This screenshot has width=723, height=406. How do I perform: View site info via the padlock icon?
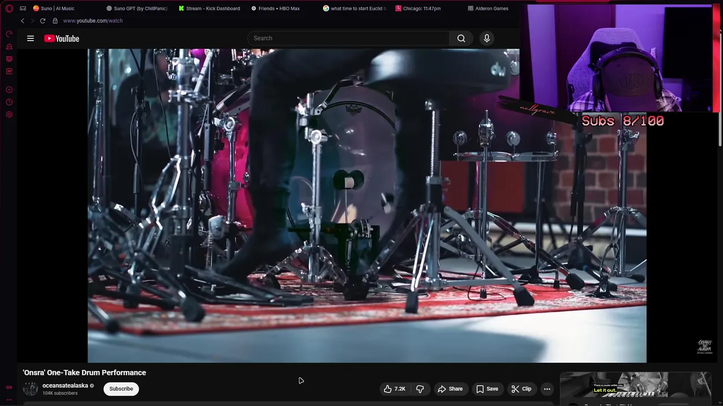(55, 21)
